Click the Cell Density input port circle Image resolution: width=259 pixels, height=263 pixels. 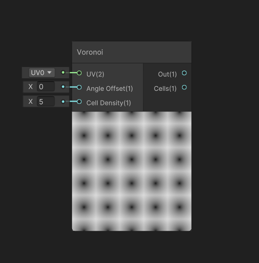(79, 102)
